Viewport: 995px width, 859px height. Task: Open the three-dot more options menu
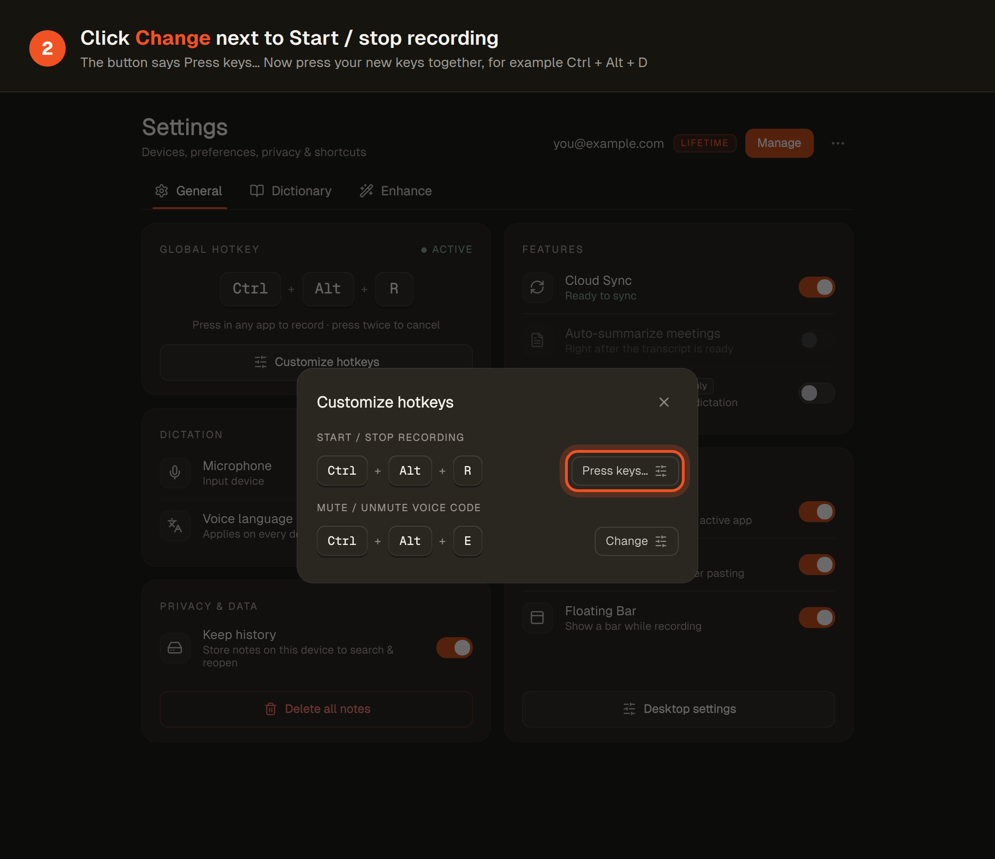[838, 143]
